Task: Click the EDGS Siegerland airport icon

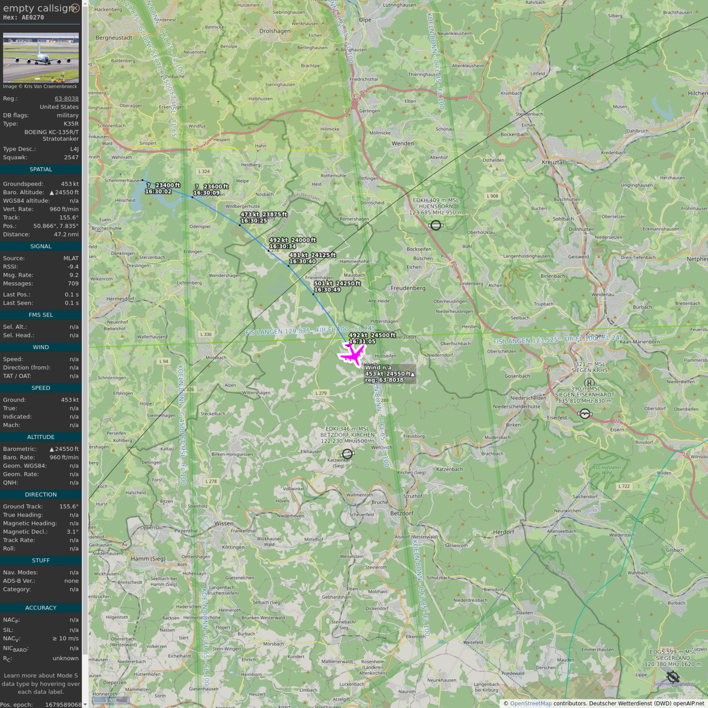Action: (x=673, y=677)
